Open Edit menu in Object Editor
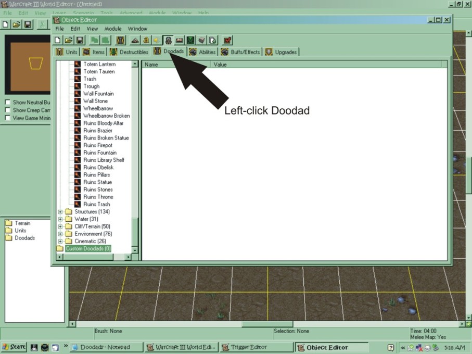The image size is (472, 354). pos(75,29)
